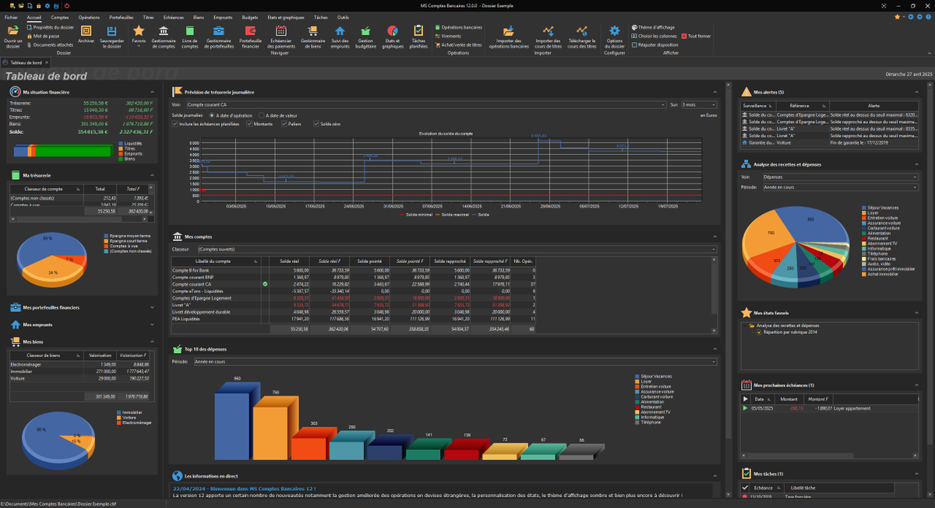Select the Loyer appartement échéance row
The image size is (935, 508).
click(x=831, y=408)
